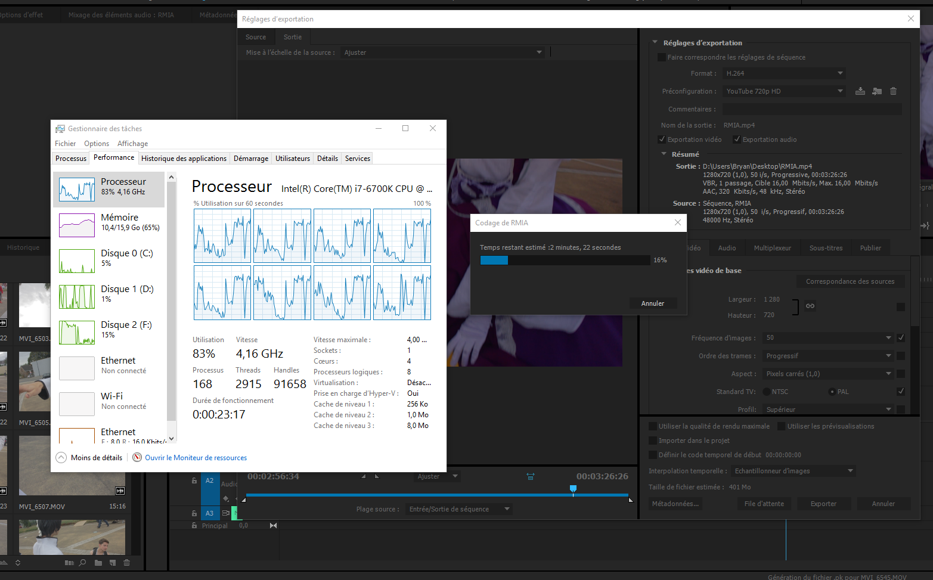This screenshot has height=580, width=933.
Task: Open the Processus tab in Task Manager
Action: click(71, 158)
